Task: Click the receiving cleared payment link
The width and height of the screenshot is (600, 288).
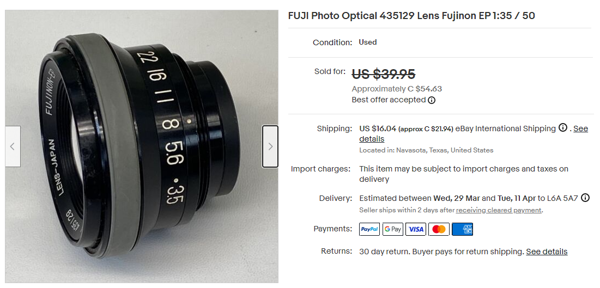Action: [499, 210]
